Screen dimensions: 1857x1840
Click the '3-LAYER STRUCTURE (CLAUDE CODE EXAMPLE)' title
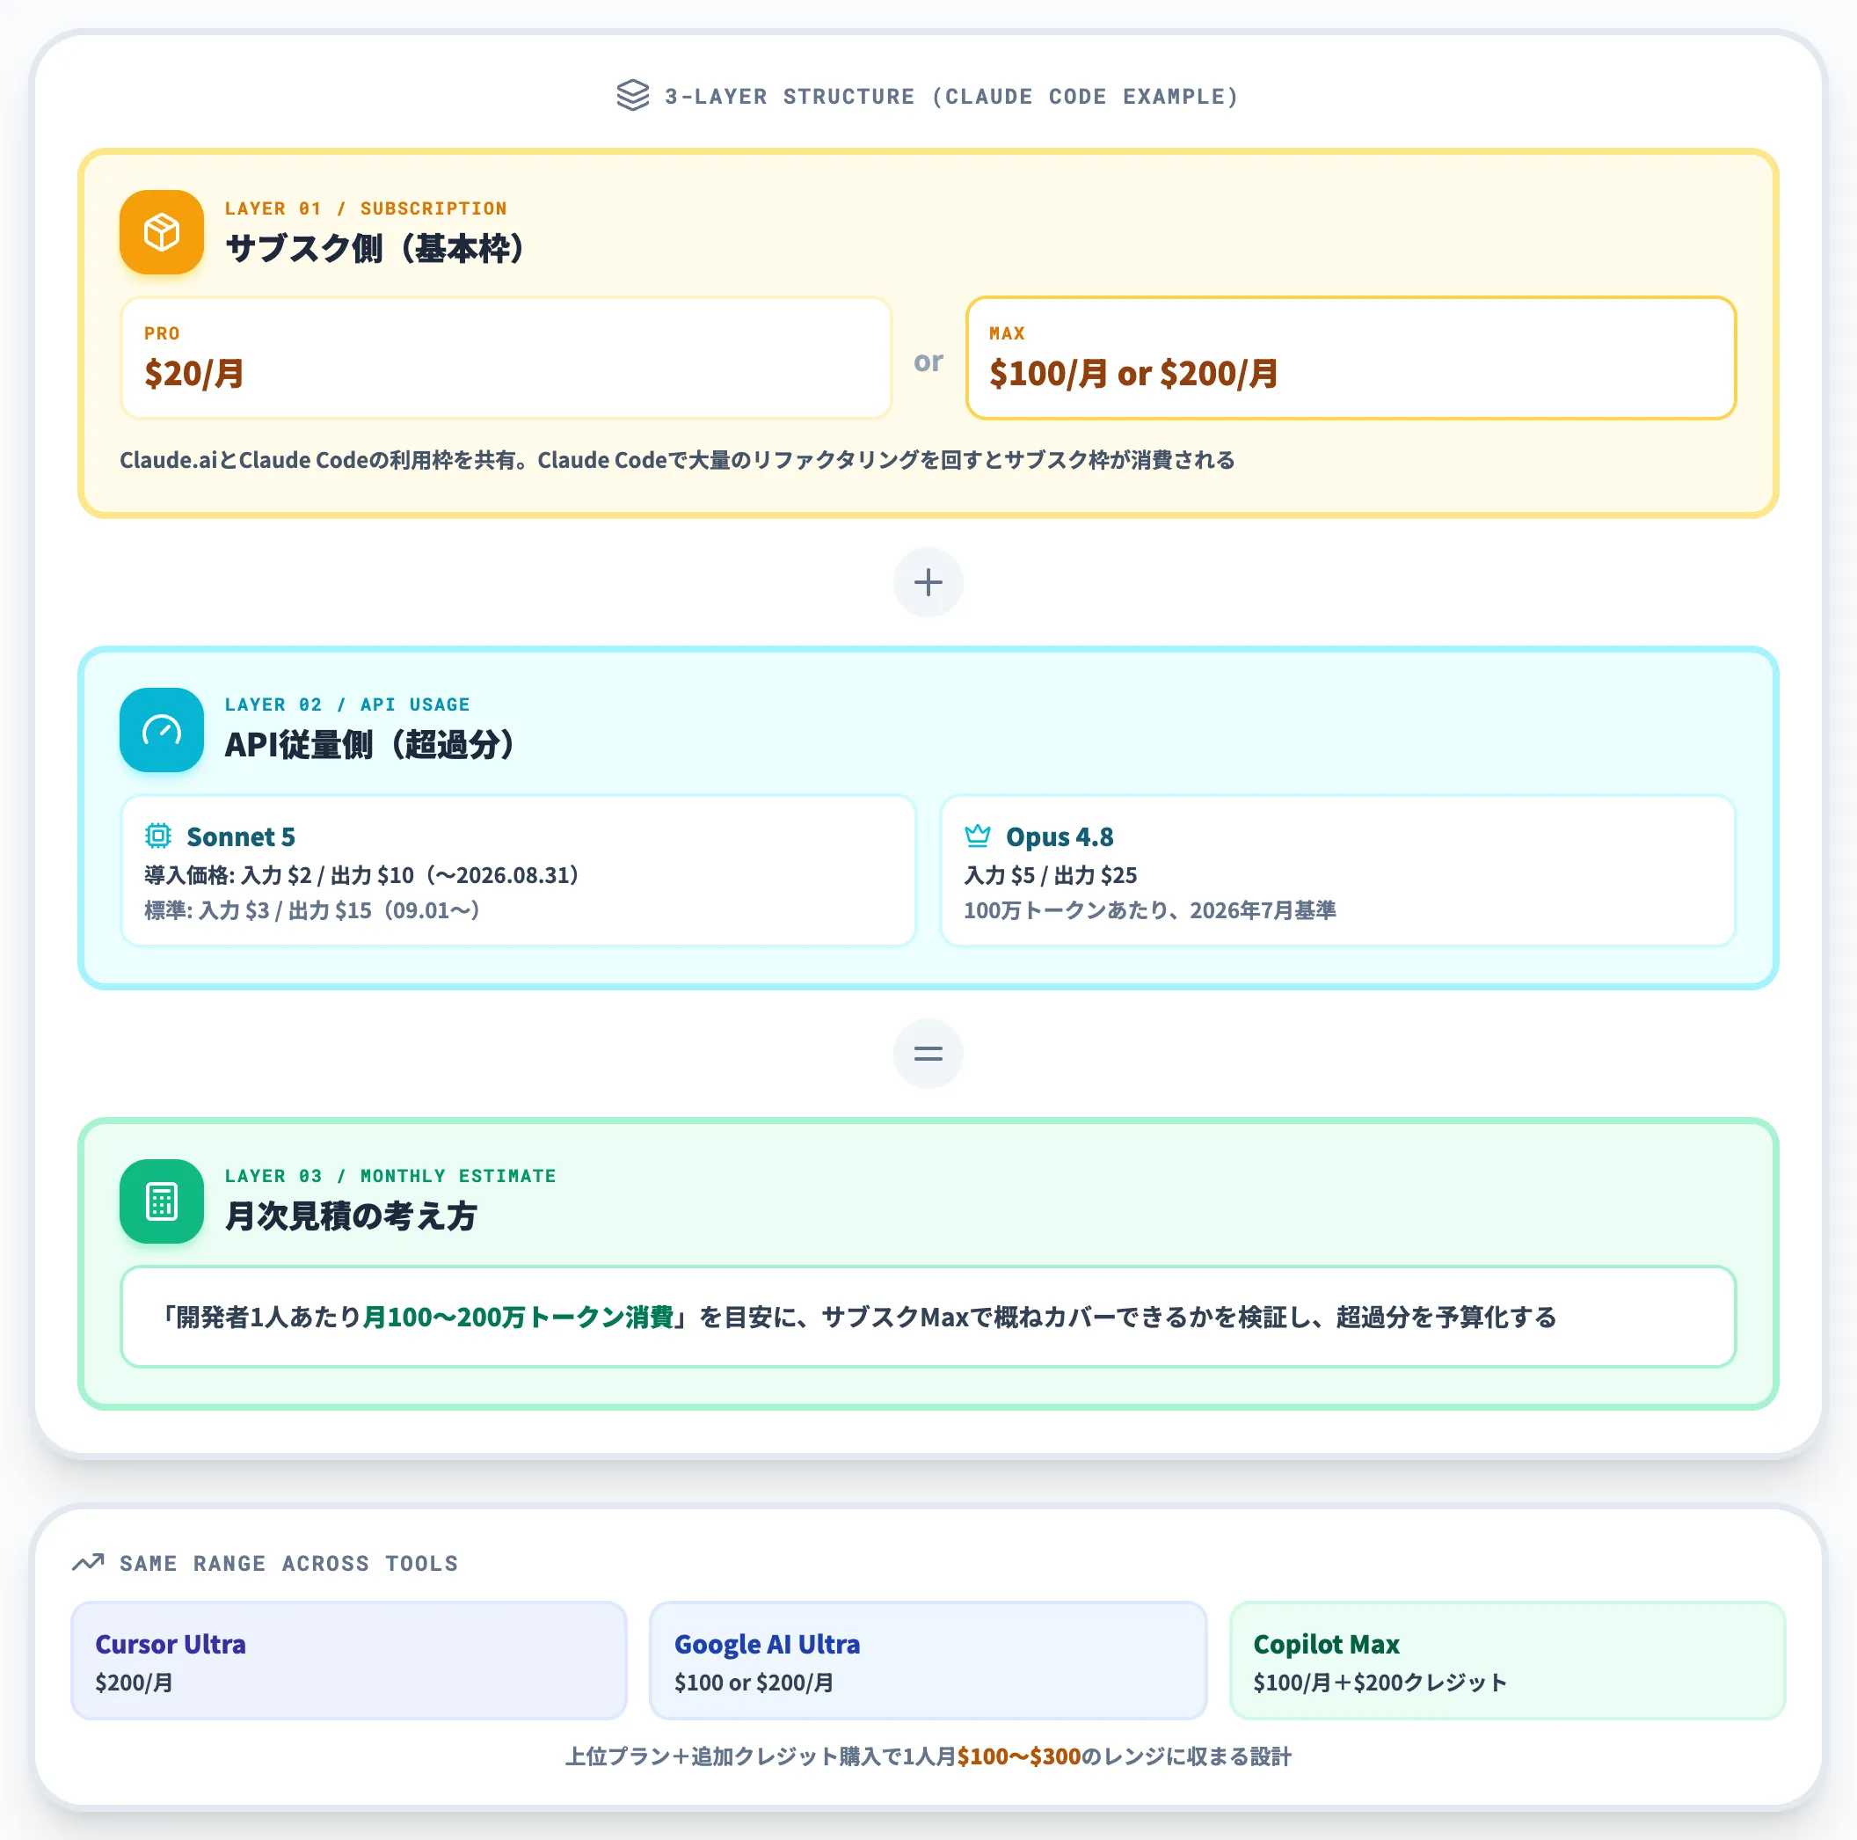951,96
